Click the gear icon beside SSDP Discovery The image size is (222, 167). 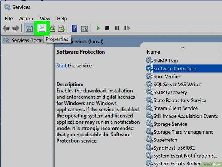(149, 92)
